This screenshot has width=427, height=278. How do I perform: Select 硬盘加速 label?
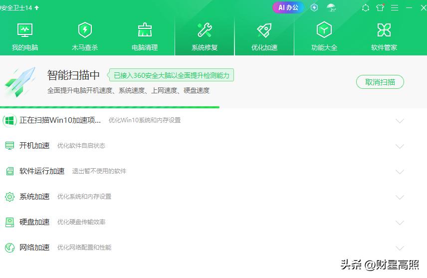coord(34,222)
